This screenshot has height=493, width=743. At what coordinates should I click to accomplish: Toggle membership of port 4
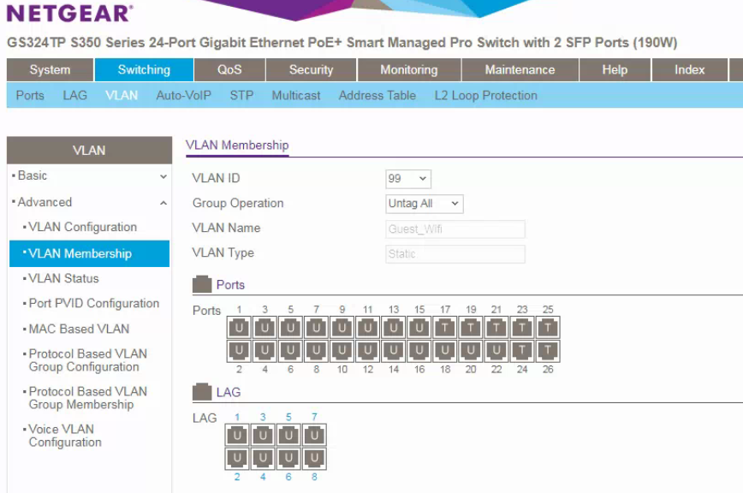265,350
